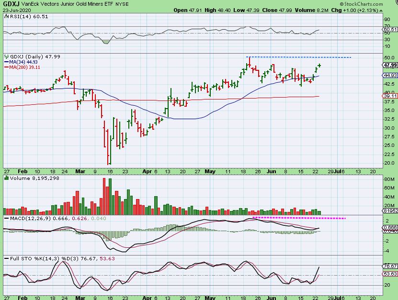Click the Volume 8.2M header value

click(311, 10)
